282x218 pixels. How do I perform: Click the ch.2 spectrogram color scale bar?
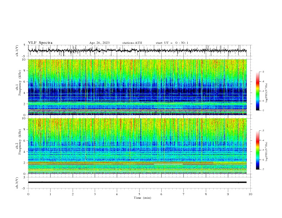[x=257, y=150]
